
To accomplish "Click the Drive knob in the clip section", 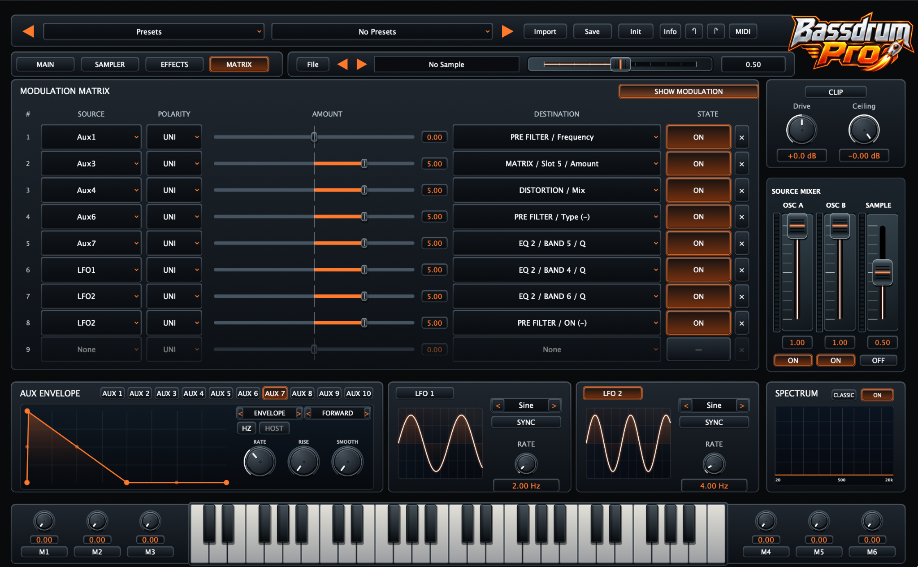I will coord(801,130).
